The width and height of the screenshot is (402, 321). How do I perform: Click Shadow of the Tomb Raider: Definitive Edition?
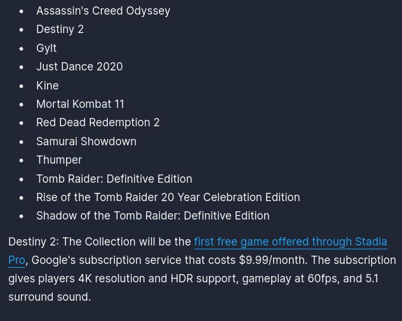[x=152, y=216]
